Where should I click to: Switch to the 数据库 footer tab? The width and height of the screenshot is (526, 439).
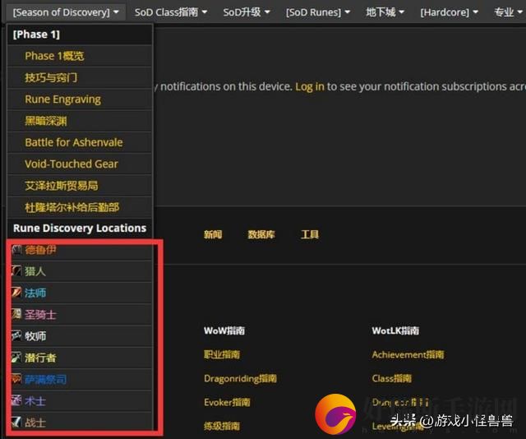(x=261, y=234)
